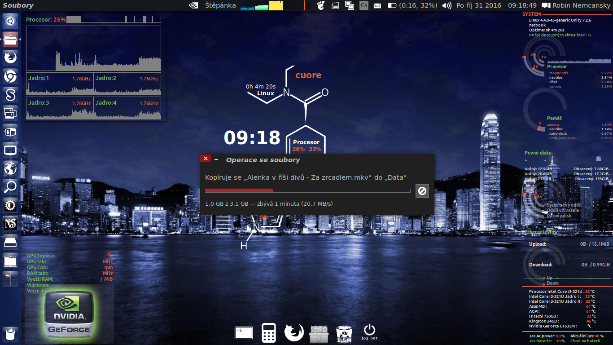The width and height of the screenshot is (613, 345).
Task: Open trash showing 1,5M in dock
Action: click(344, 333)
